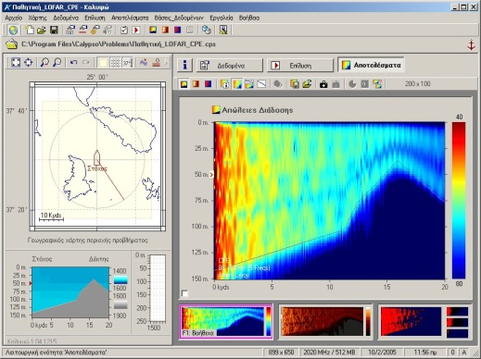This screenshot has height=359, width=481.
Task: Toggle the checkbox below the propagation loss plot
Action: point(184,293)
